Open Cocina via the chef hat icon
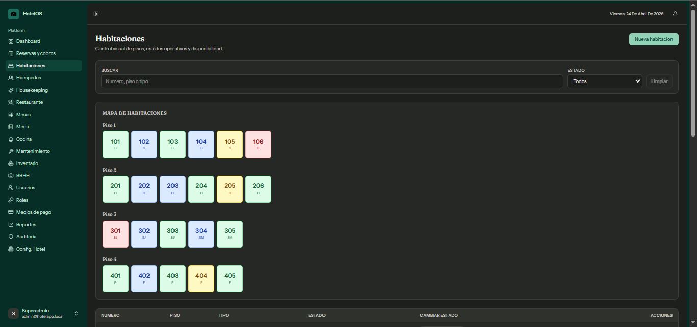The width and height of the screenshot is (697, 327). point(11,139)
